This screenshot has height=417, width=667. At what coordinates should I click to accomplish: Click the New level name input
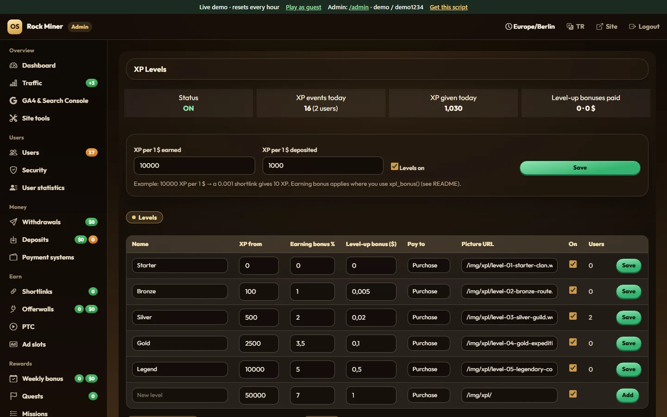[x=180, y=395]
